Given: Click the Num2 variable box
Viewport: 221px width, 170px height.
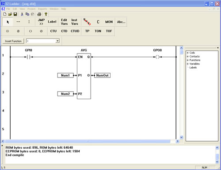Looking at the screenshot, I should (x=65, y=94).
